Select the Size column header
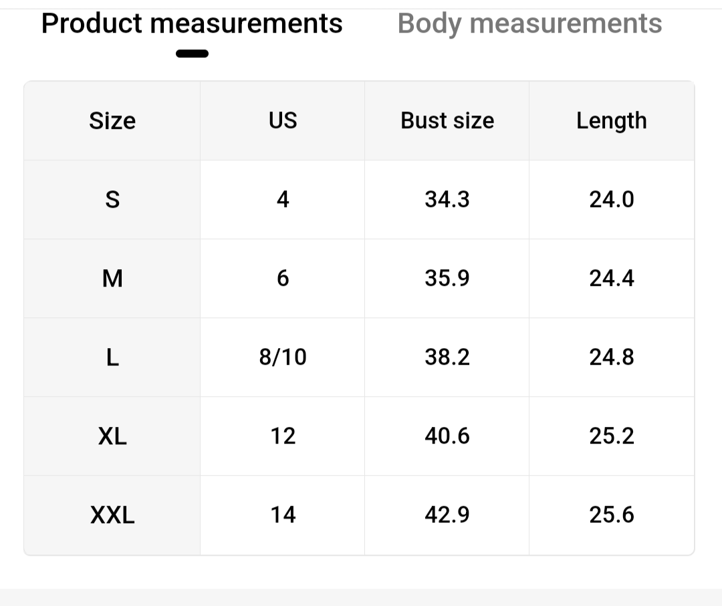 [x=112, y=121]
